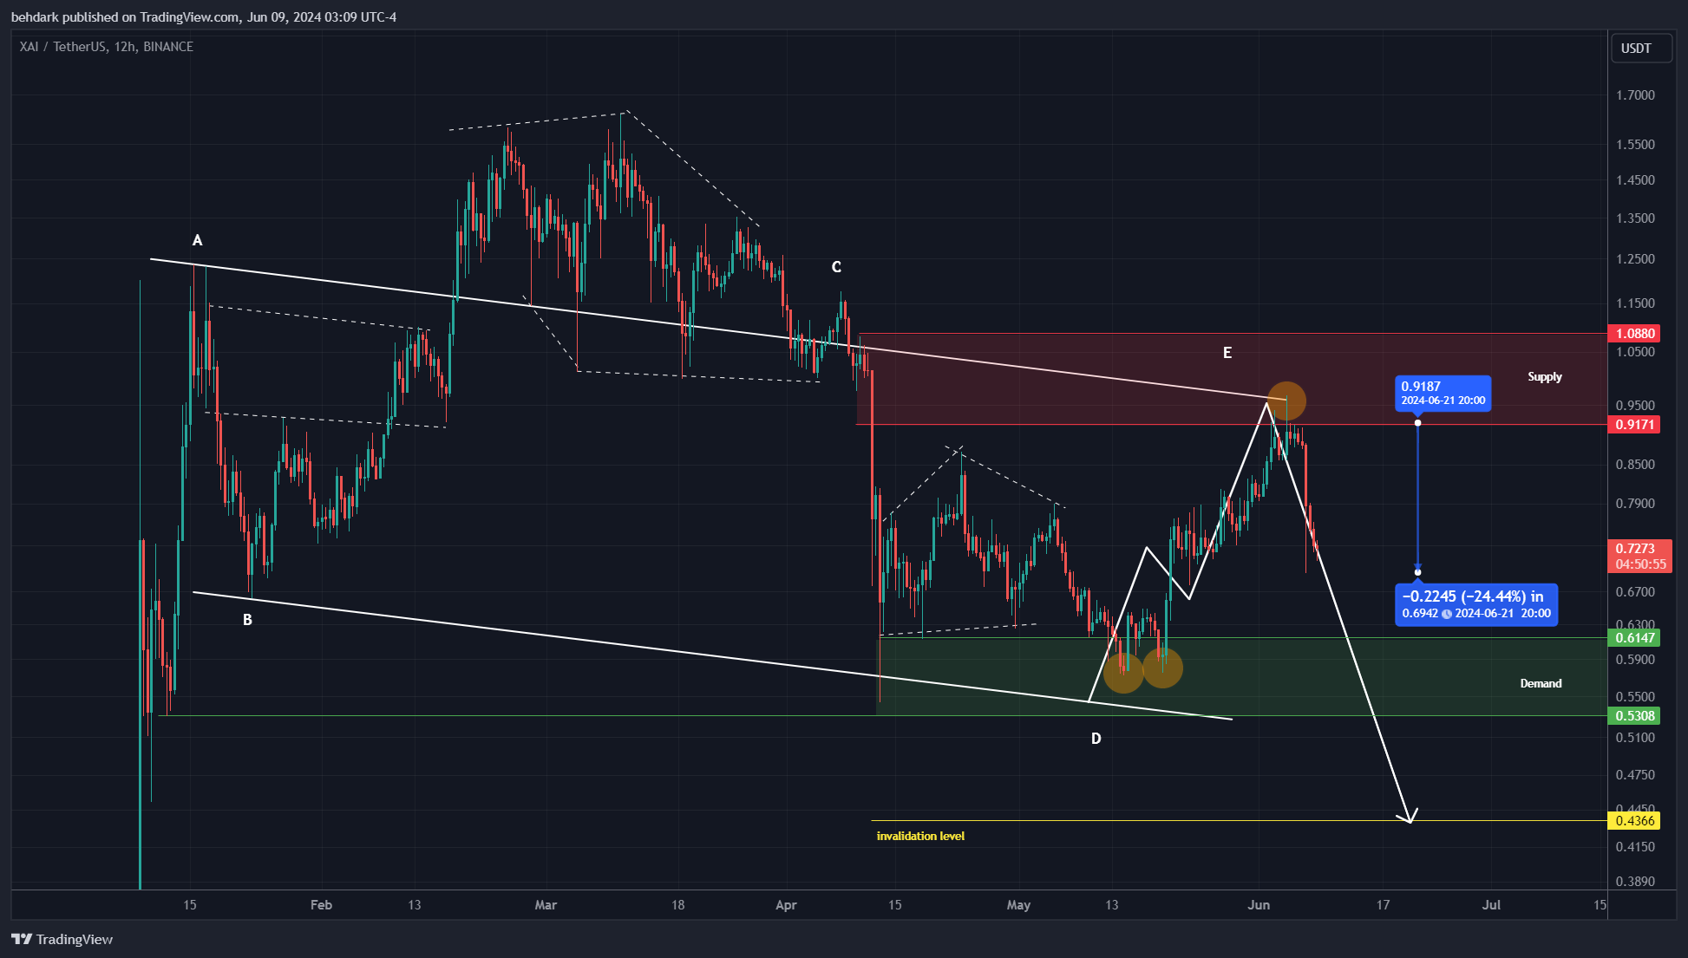Click the 1.2500 price scale value
Screen dimensions: 1688x958
(1635, 259)
